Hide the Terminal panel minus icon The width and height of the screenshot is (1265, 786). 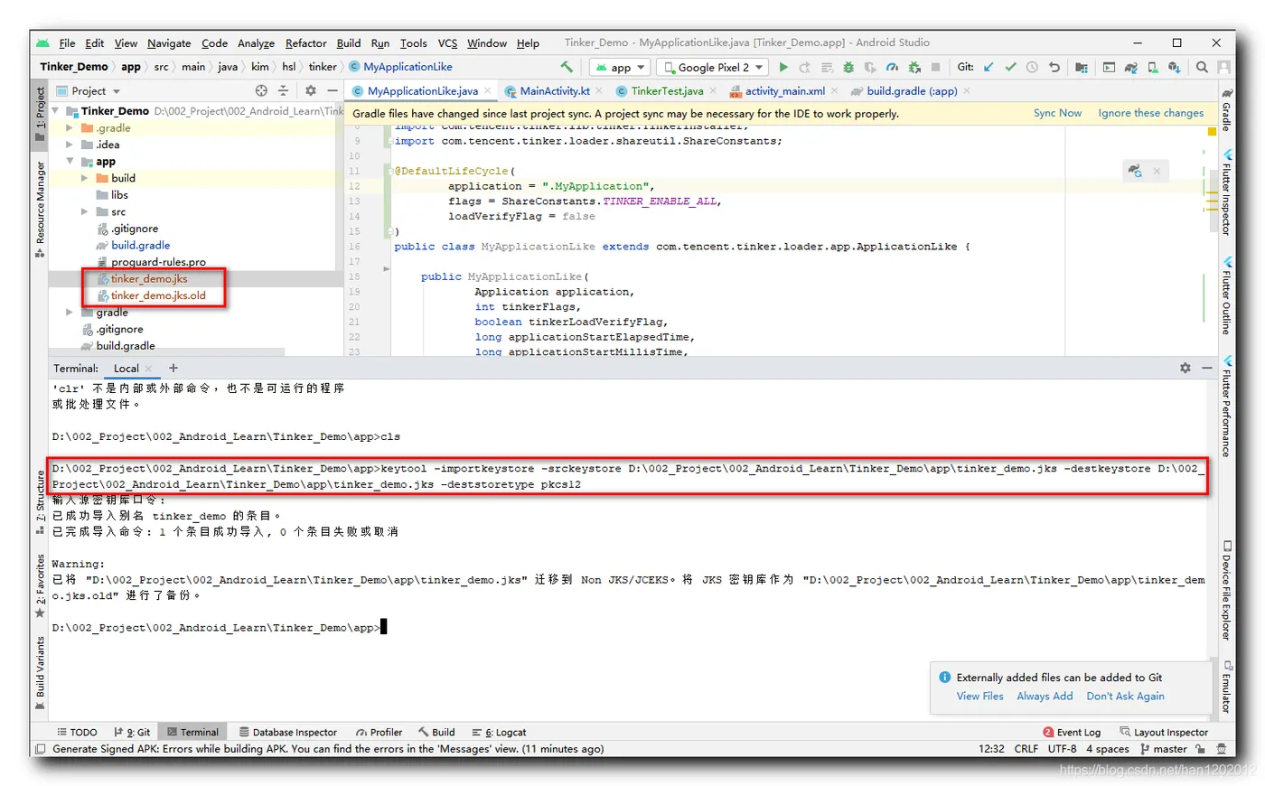click(1207, 368)
